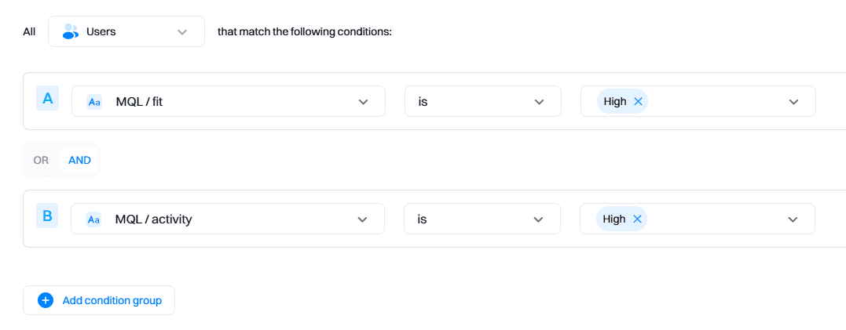Switch the condition operator to AND
Image resolution: width=846 pixels, height=330 pixels.
click(x=79, y=160)
